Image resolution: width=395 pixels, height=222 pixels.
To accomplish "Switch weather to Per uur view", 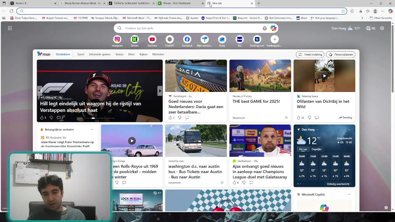I will 303,149.
